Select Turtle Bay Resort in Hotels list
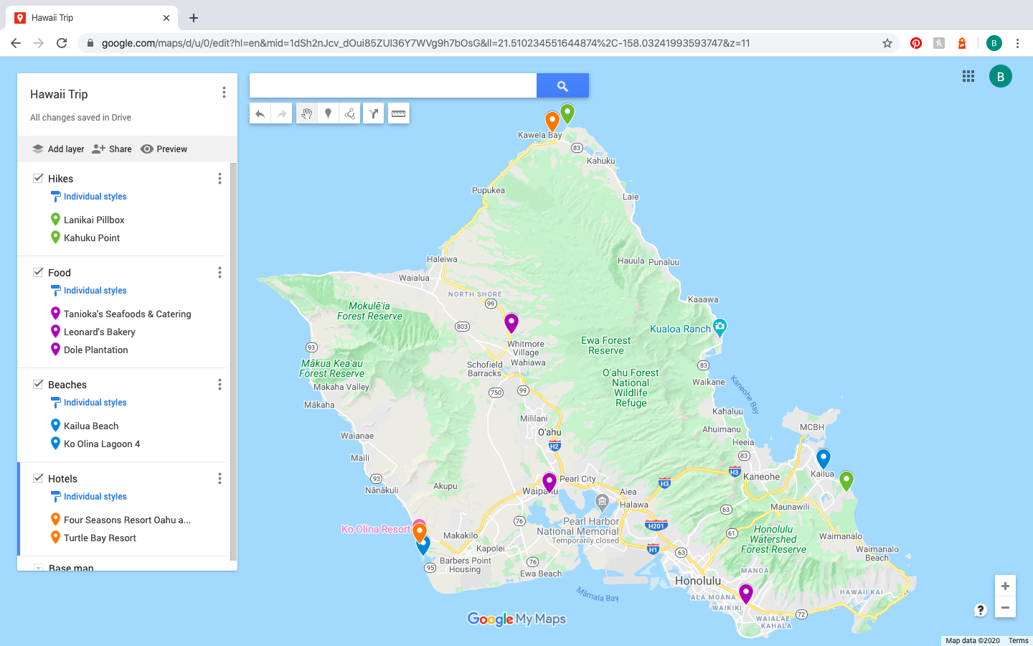Viewport: 1033px width, 646px height. tap(100, 538)
